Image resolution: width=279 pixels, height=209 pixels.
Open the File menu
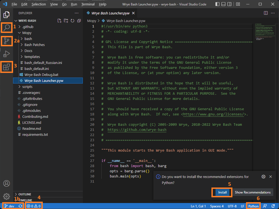pos(14,4)
